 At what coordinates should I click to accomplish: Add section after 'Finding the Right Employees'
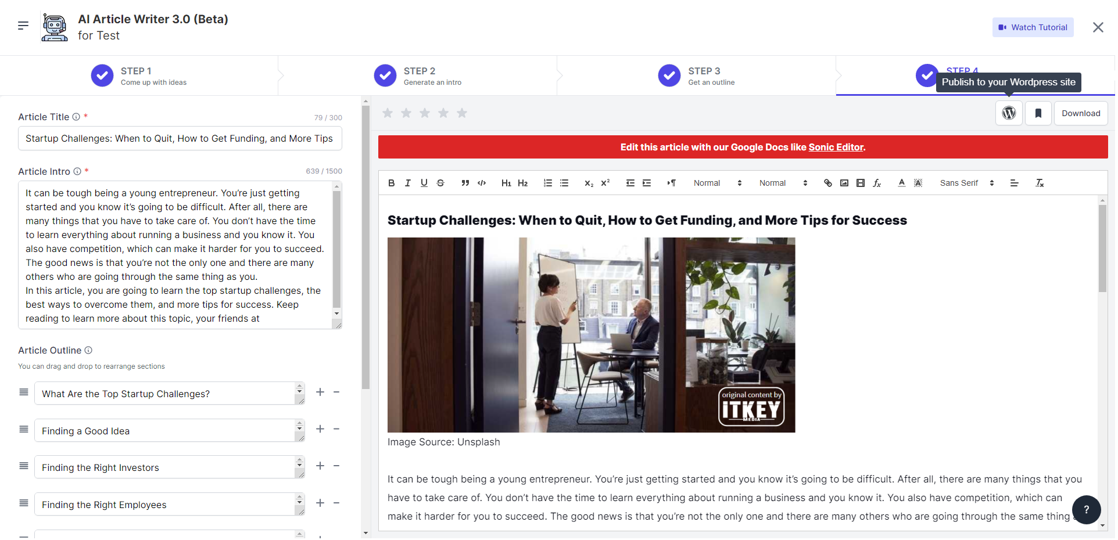pos(320,503)
